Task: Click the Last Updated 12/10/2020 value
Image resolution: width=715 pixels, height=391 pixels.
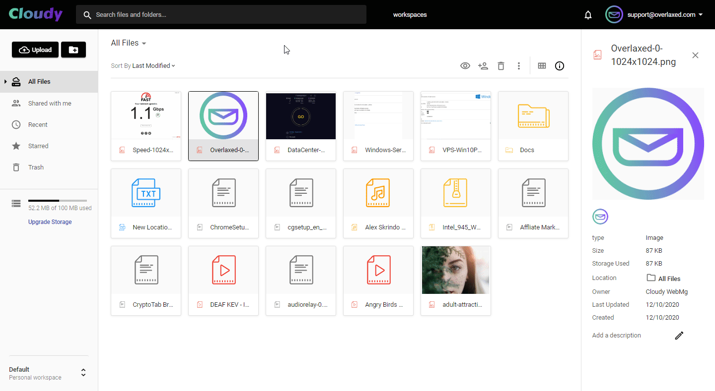Action: click(662, 305)
